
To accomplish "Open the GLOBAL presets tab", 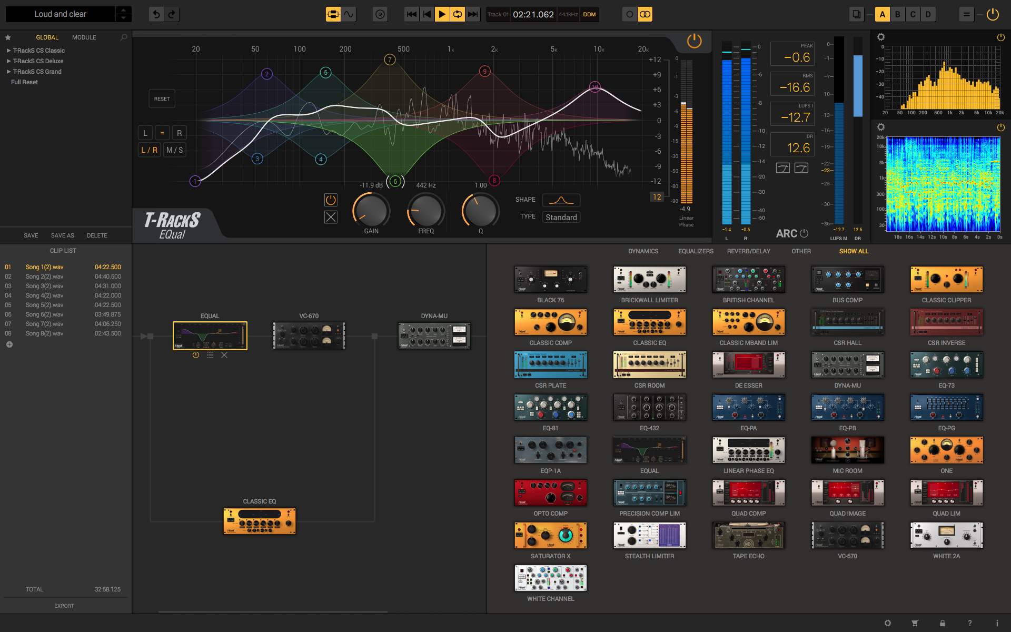I will click(47, 37).
